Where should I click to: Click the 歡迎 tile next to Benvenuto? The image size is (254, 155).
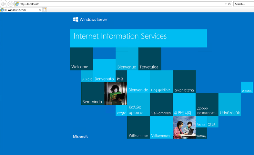121,76
